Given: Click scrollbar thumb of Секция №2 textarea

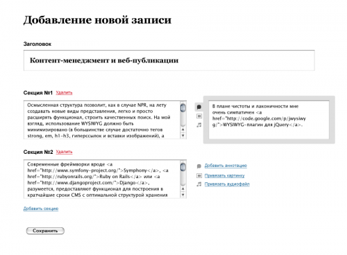Looking at the screenshot, I should tap(183, 167).
